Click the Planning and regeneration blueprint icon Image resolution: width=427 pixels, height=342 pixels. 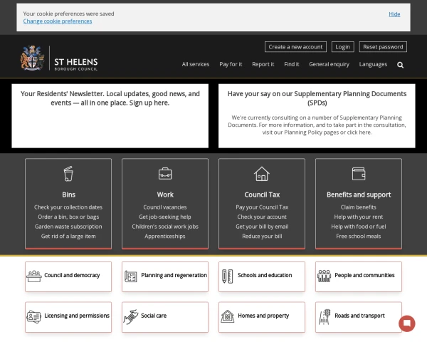[130, 276]
